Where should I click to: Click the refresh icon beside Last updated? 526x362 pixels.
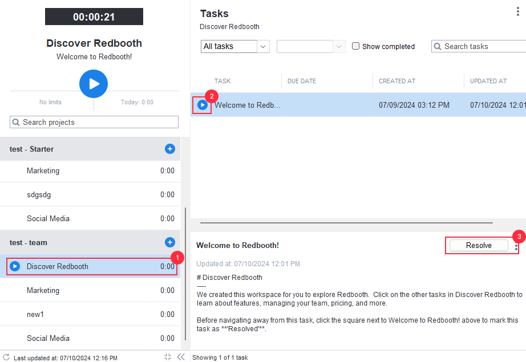[x=6, y=357]
